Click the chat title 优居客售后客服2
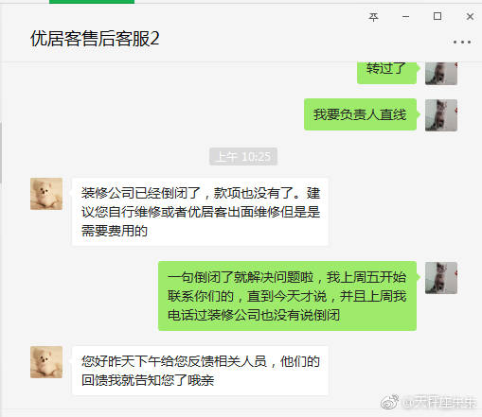 (95, 39)
